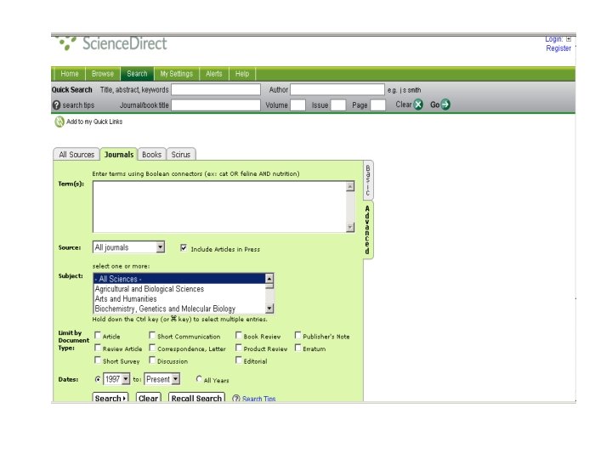Open the Present end year dropdown
The width and height of the screenshot is (612, 459).
click(x=176, y=379)
